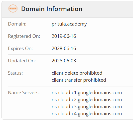Click the Expires On row's blank area
This screenshot has width=133, height=121.
click(104, 48)
